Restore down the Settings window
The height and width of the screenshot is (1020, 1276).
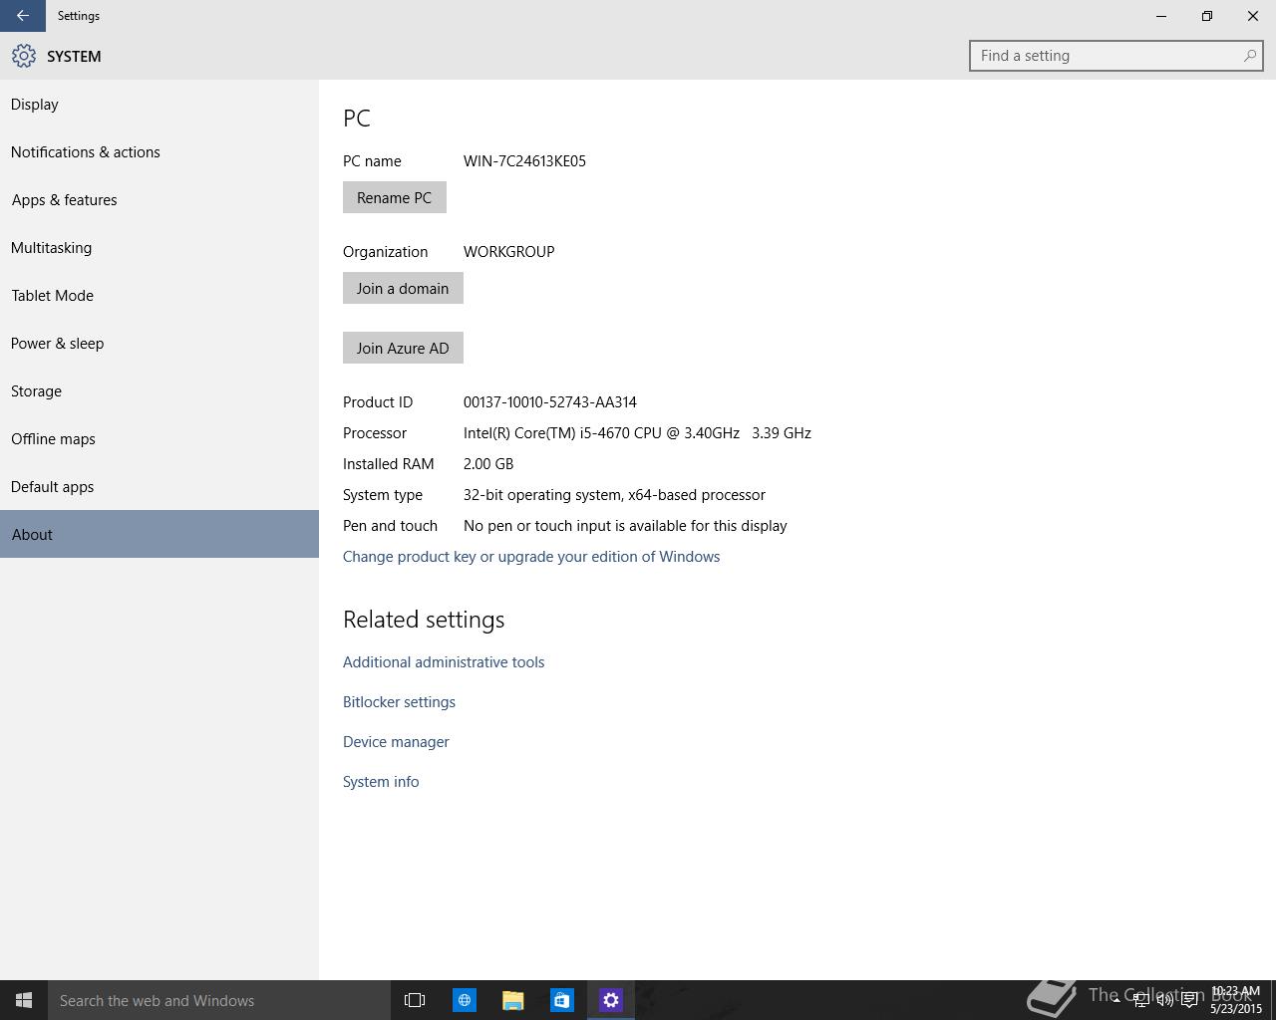tap(1207, 16)
